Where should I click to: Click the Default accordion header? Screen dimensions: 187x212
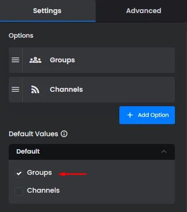click(x=92, y=152)
